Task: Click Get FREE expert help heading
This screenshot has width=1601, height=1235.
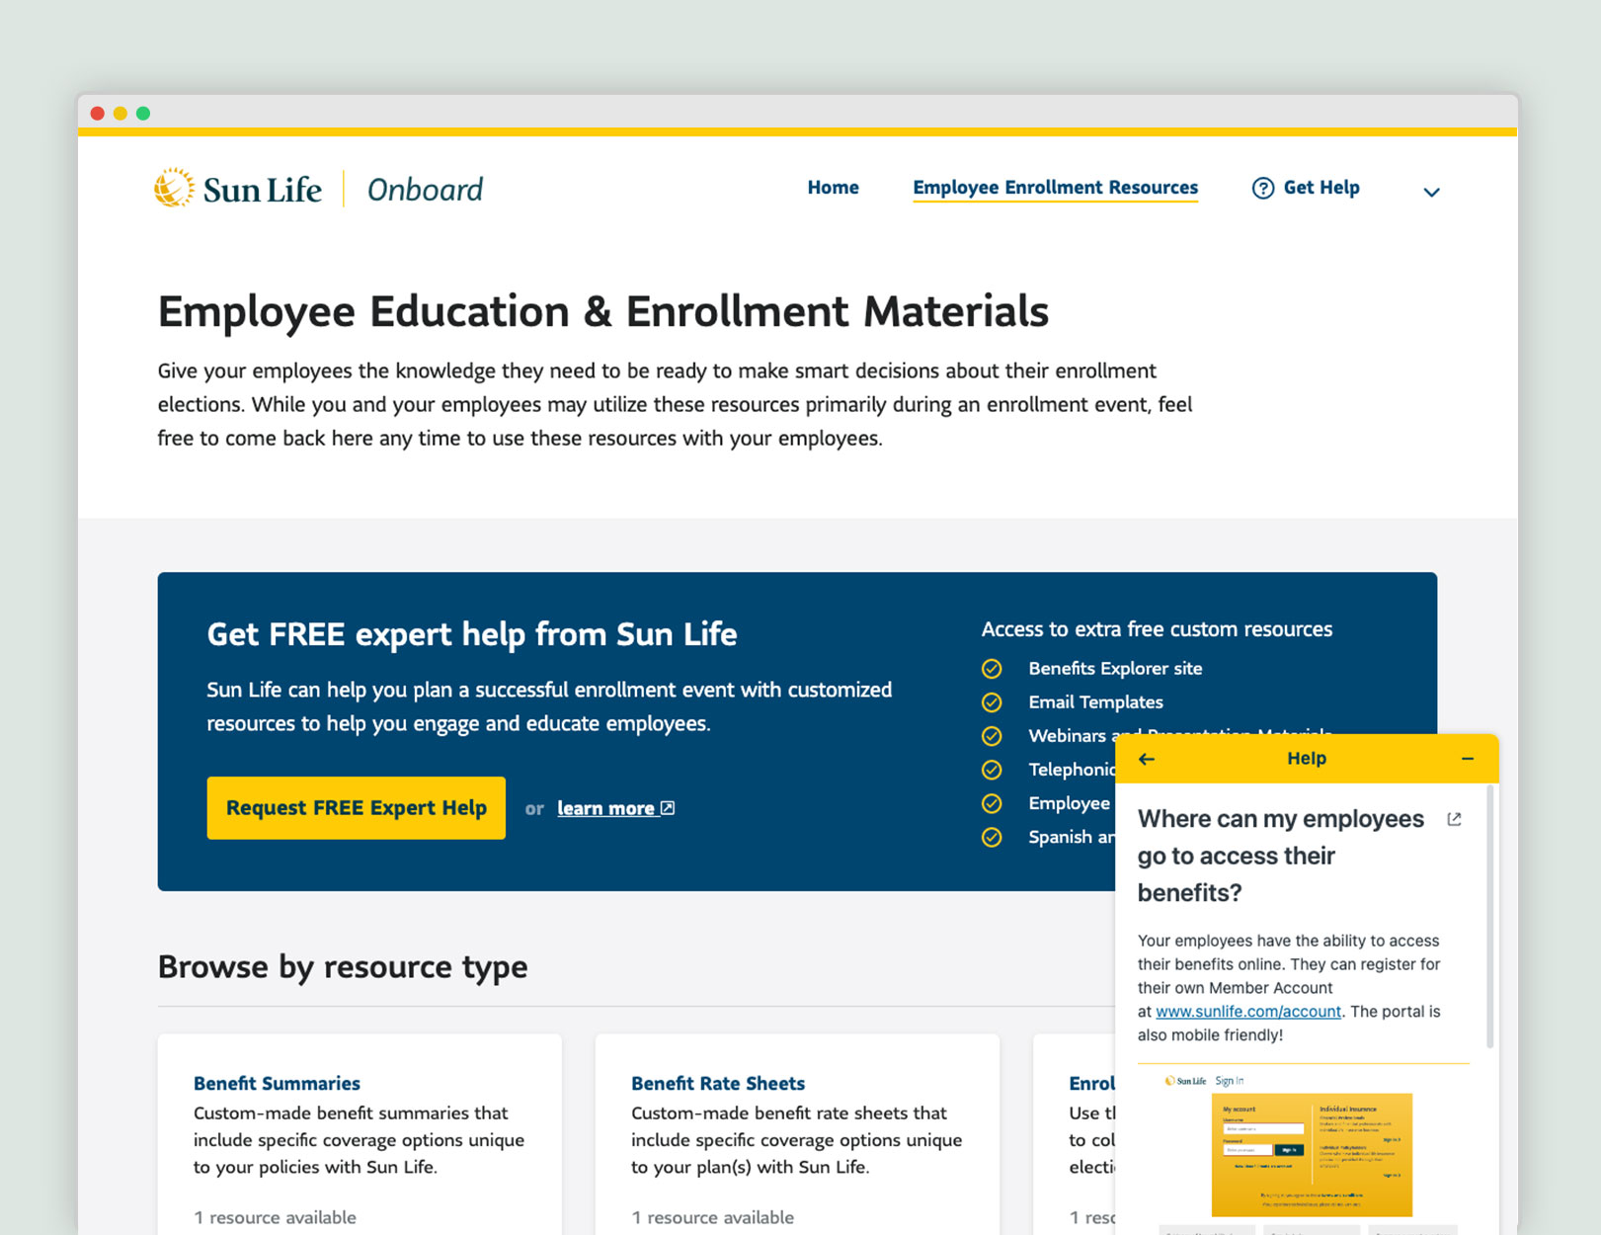Action: [x=472, y=634]
